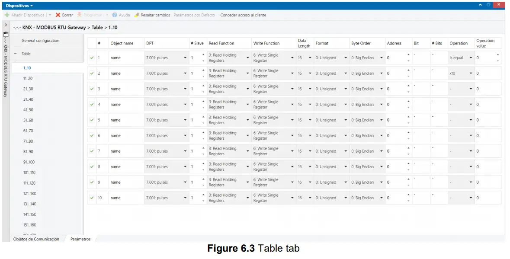Open the Read Function dropdown of row 3
This screenshot has height=259, width=510.
pos(247,89)
